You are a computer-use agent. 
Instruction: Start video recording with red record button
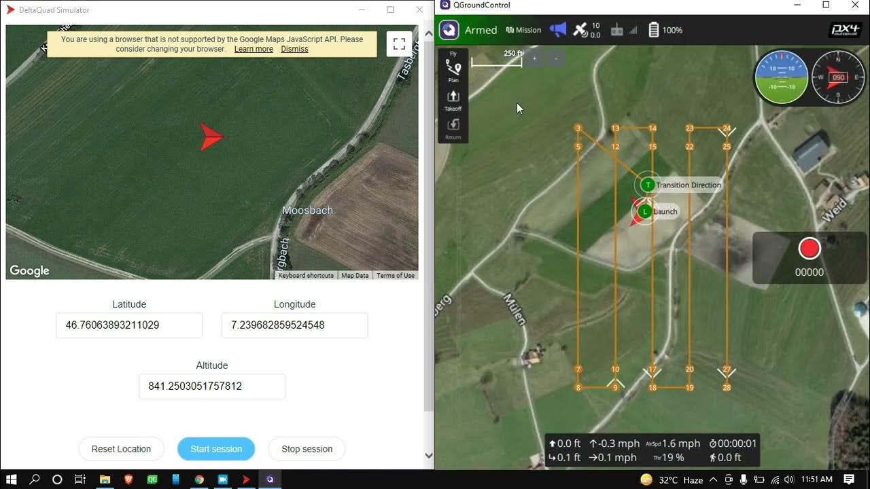click(809, 249)
